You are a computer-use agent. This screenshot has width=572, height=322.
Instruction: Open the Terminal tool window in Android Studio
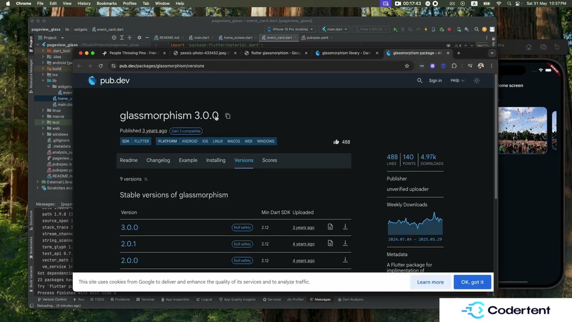click(x=145, y=300)
